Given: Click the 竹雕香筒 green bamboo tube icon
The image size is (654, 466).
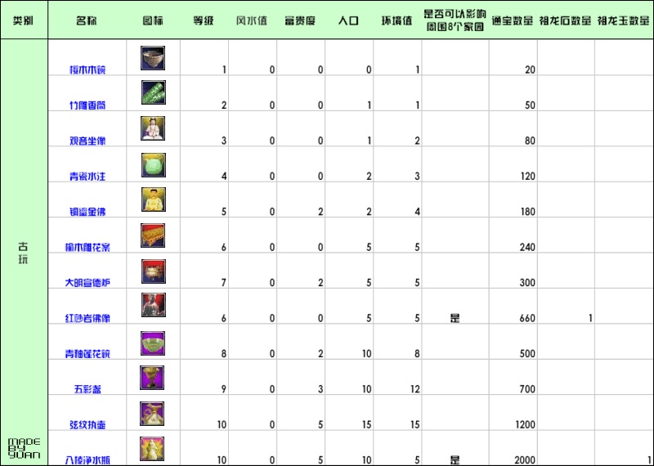Looking at the screenshot, I should point(153,92).
